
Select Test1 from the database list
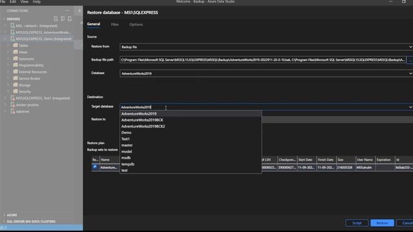tap(191, 139)
